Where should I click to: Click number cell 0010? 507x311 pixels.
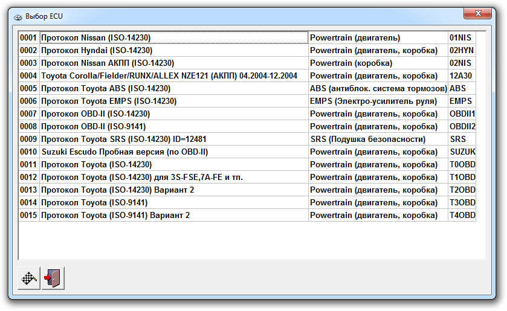(29, 152)
